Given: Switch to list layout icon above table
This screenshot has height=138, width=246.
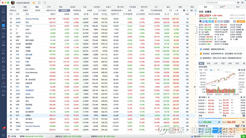Looking at the screenshot, I should click(x=192, y=10).
